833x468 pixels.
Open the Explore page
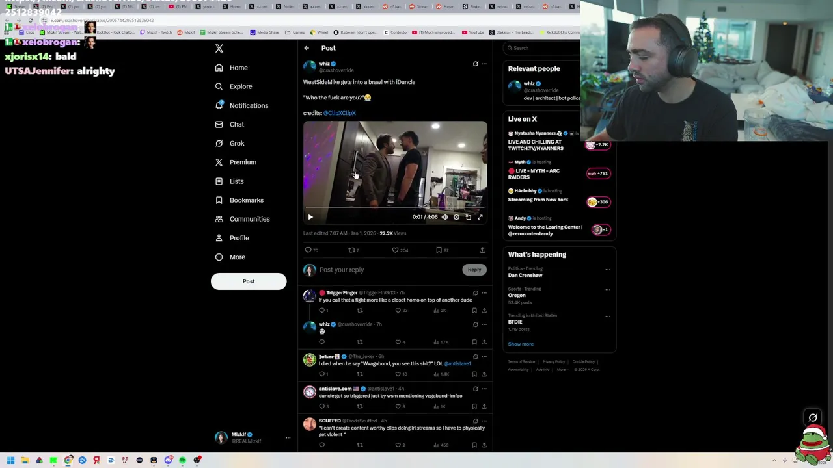tap(234, 86)
